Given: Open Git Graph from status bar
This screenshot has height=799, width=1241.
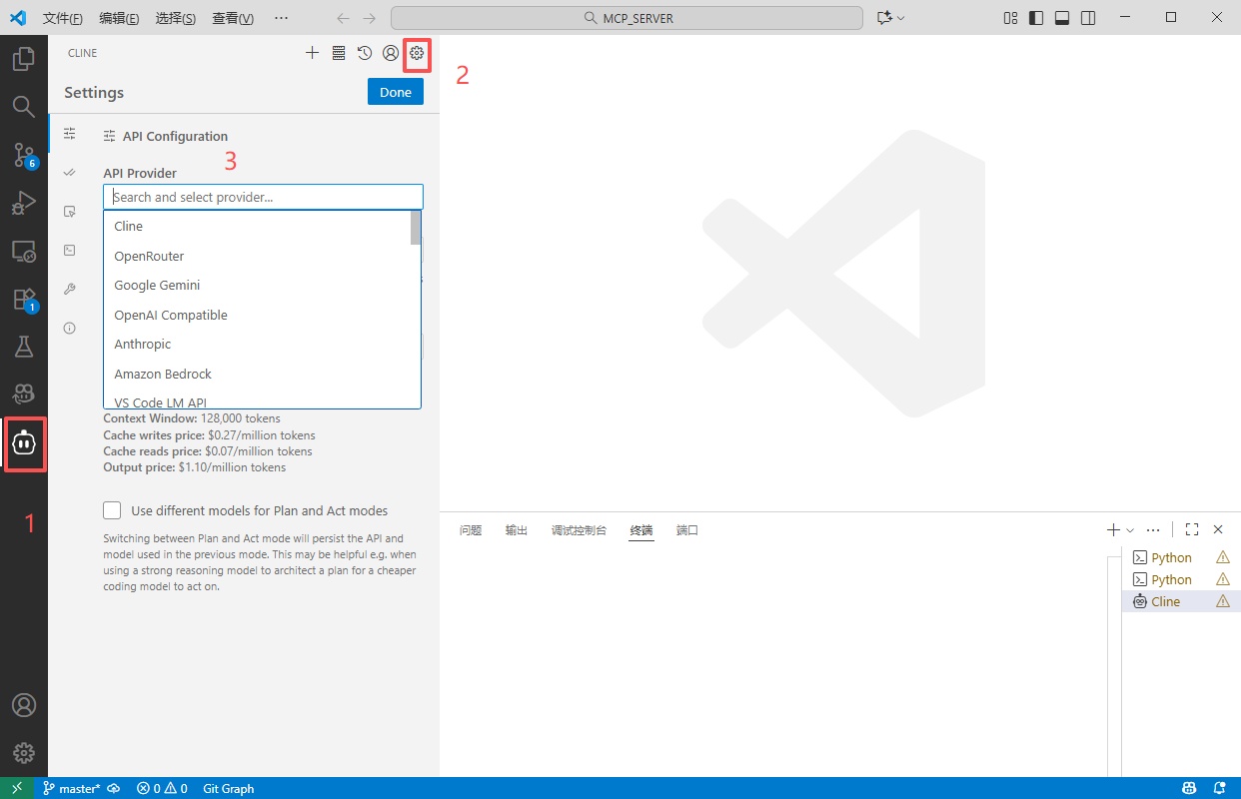Looking at the screenshot, I should pos(228,788).
